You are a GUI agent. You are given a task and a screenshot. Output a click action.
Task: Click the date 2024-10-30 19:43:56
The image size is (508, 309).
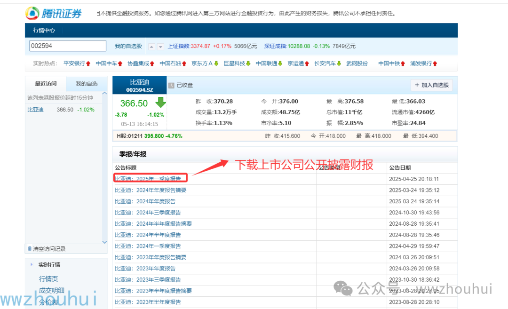[414, 213]
